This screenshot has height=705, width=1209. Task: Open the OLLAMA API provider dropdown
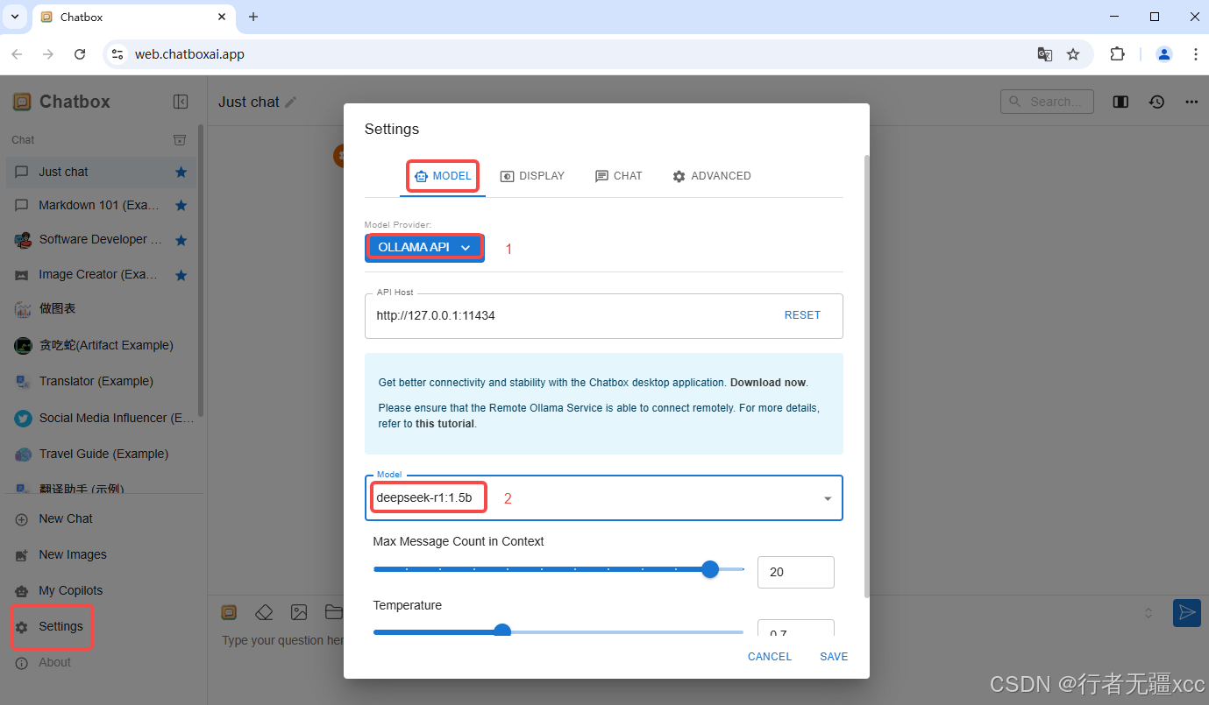(x=424, y=247)
